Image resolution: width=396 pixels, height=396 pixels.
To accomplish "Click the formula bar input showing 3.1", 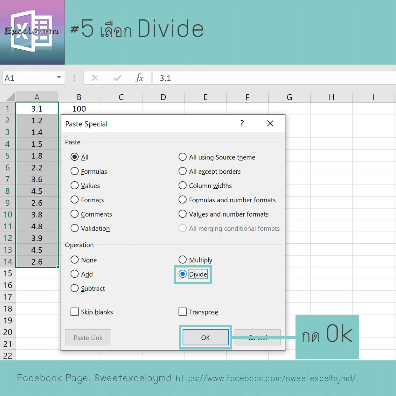I will pos(274,78).
